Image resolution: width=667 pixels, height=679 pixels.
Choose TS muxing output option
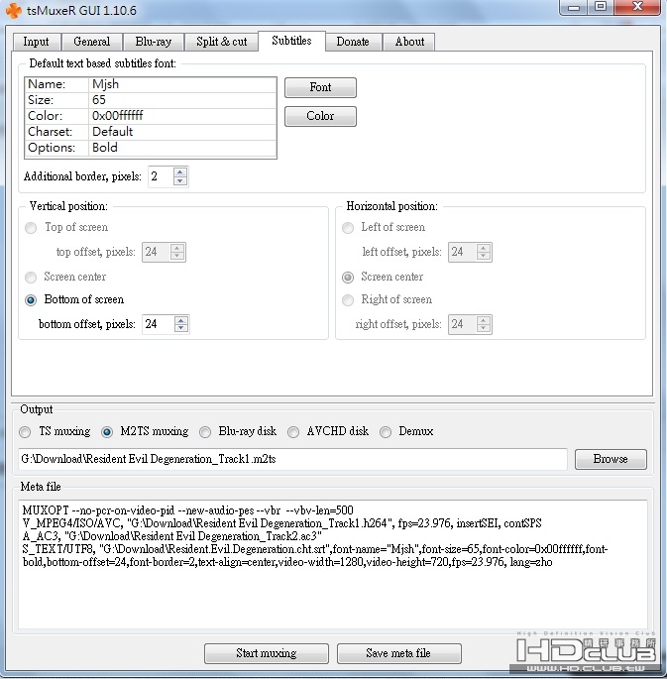click(25, 432)
